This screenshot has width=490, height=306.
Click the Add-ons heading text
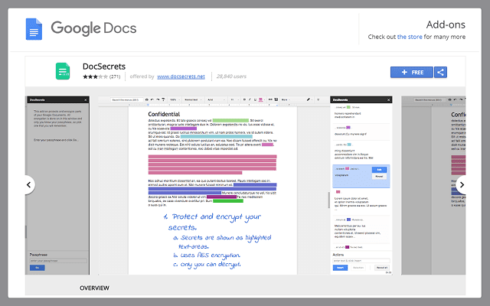[x=446, y=24]
